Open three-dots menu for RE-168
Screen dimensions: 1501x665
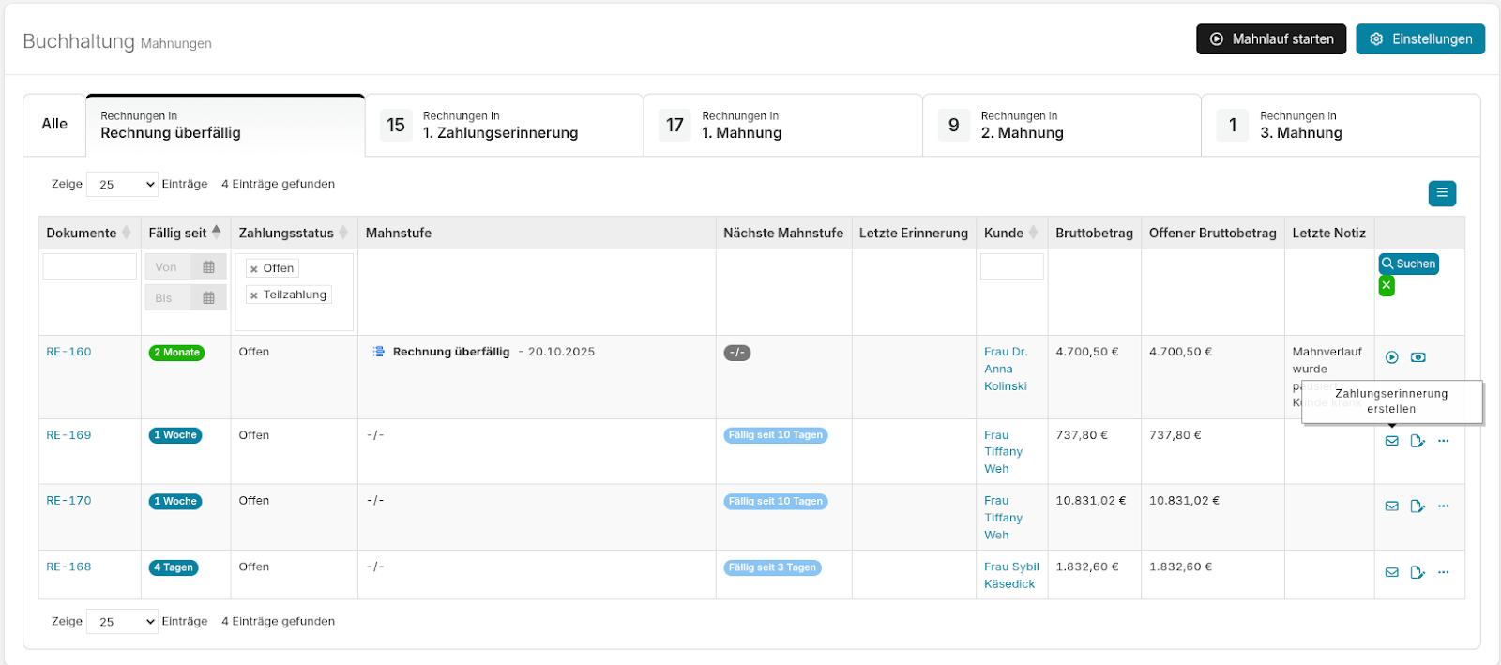[1443, 572]
